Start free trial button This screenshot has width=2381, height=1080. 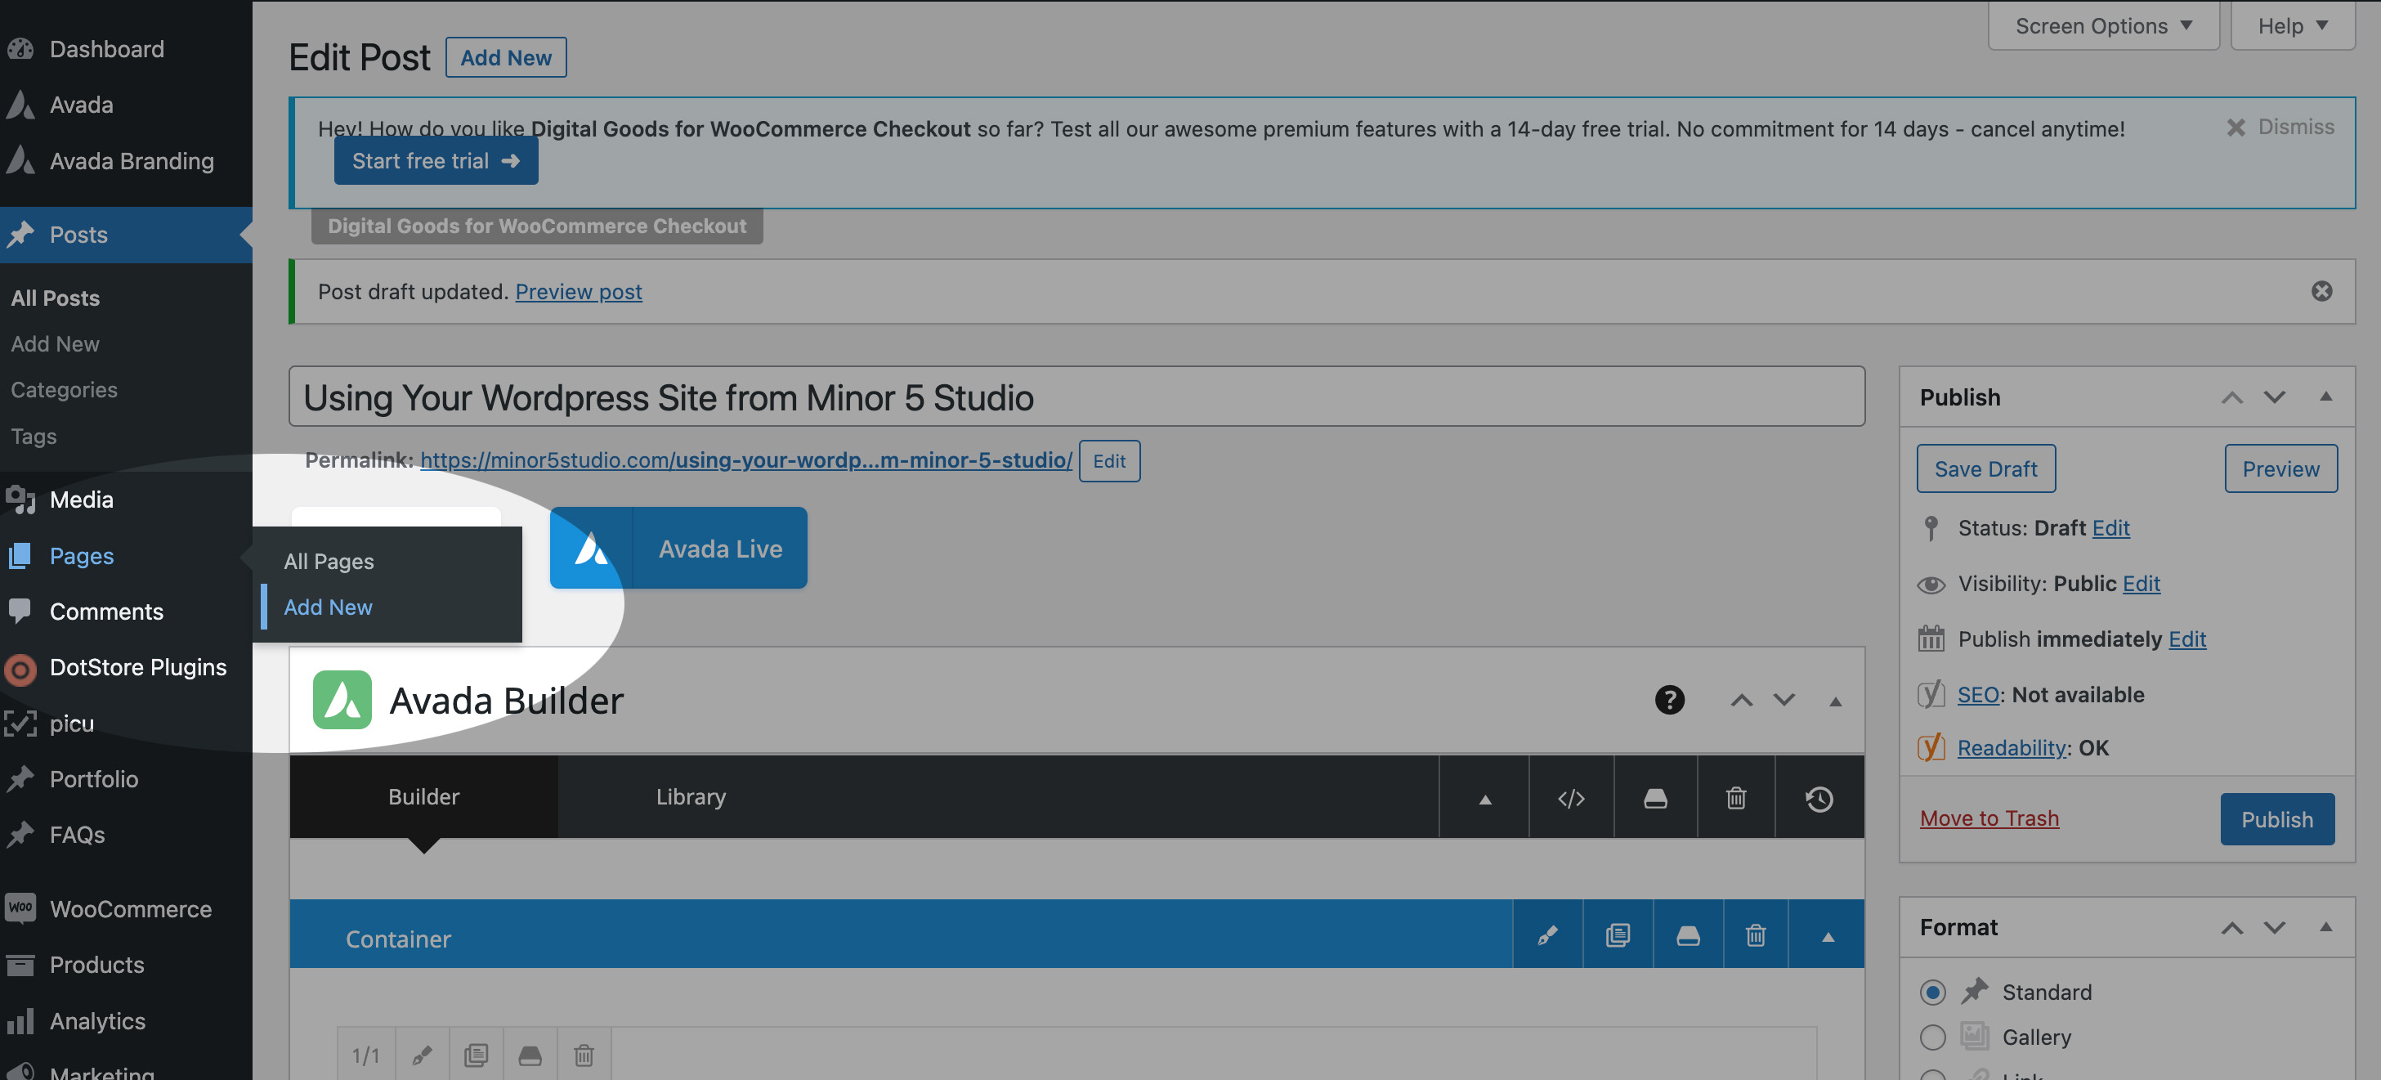[436, 160]
